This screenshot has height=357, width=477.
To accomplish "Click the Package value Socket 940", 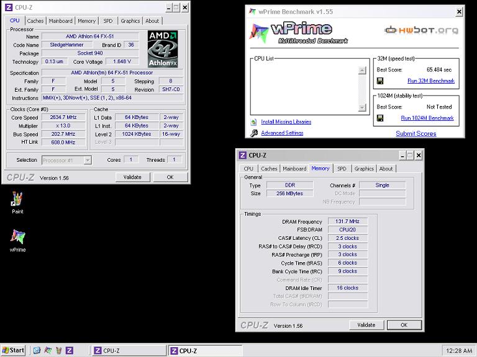I will click(x=90, y=53).
